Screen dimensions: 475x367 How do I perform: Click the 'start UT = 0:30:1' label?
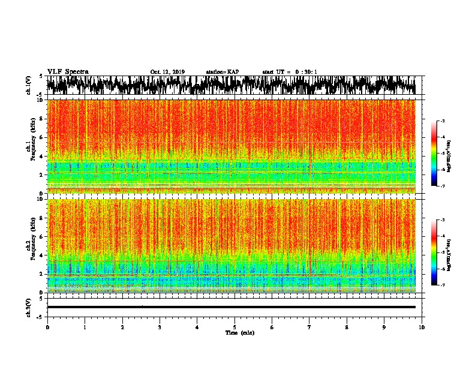click(x=290, y=72)
